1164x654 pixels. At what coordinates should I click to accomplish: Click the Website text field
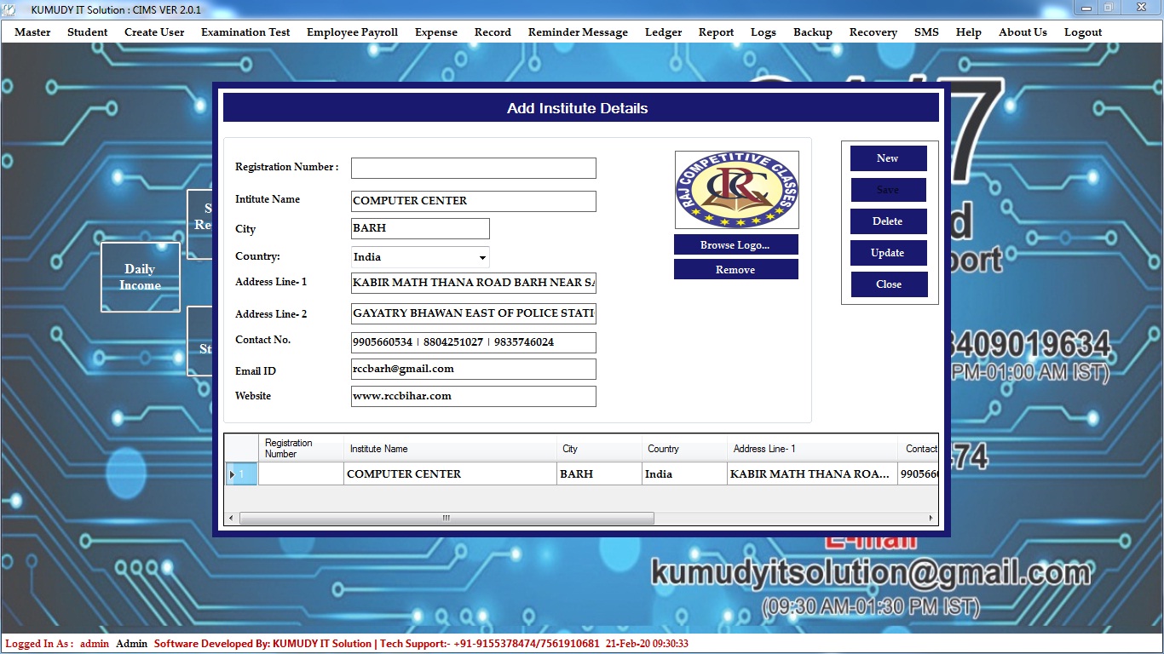click(473, 396)
